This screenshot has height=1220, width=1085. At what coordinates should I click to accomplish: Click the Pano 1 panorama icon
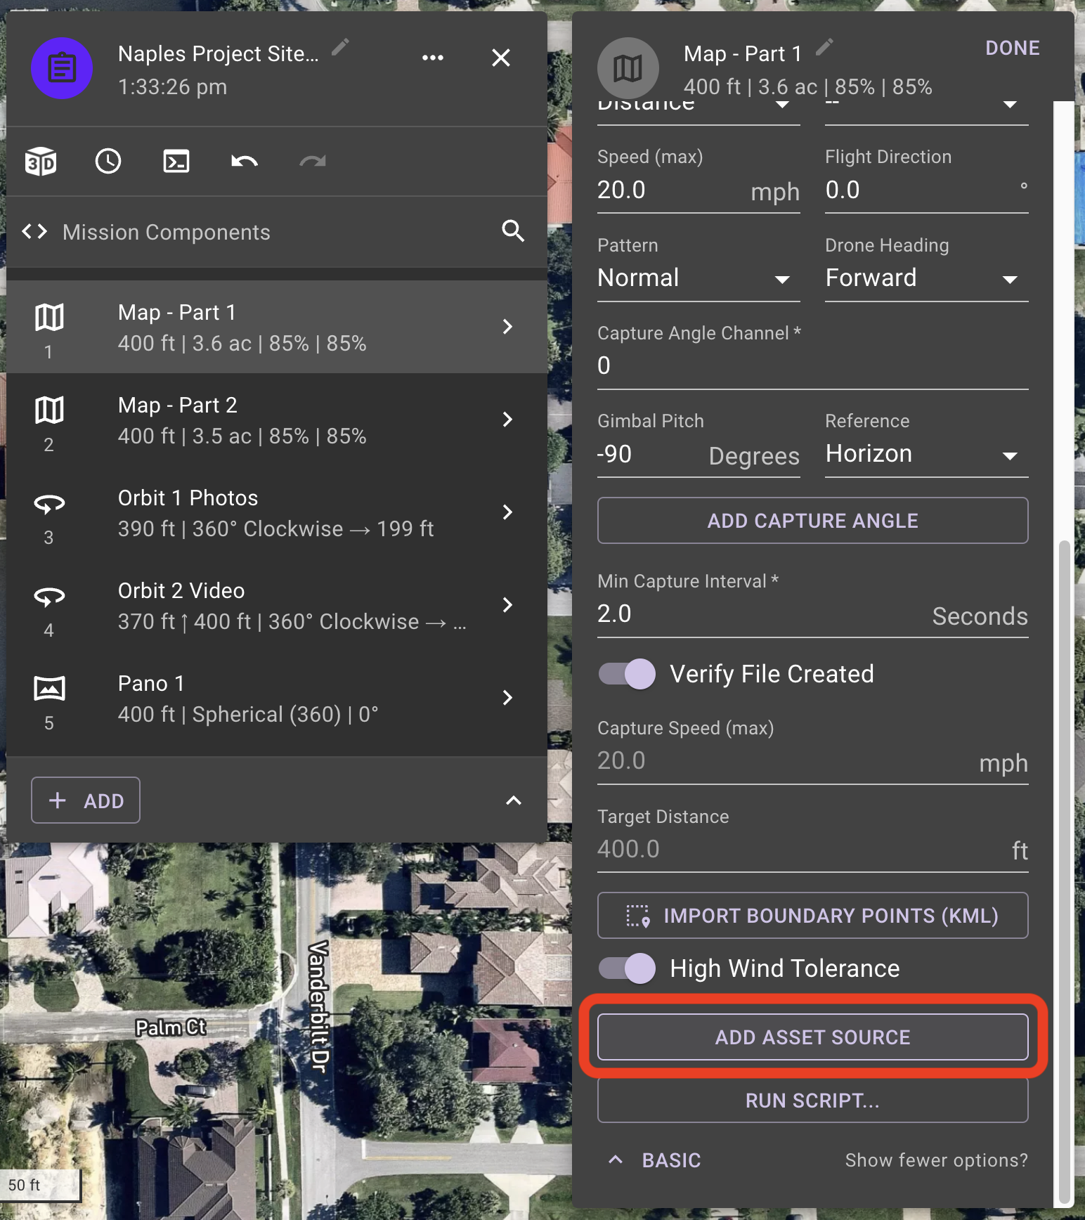pos(49,689)
